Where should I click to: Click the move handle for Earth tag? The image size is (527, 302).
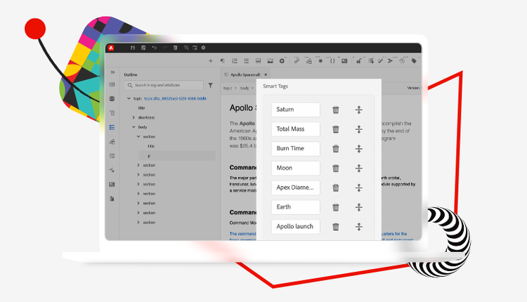358,207
